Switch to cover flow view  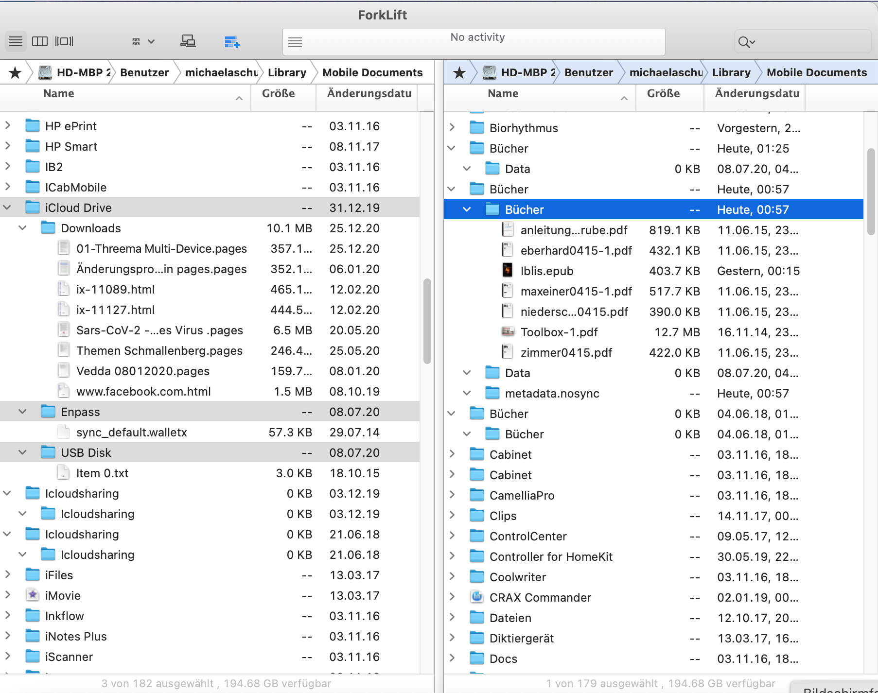click(64, 41)
